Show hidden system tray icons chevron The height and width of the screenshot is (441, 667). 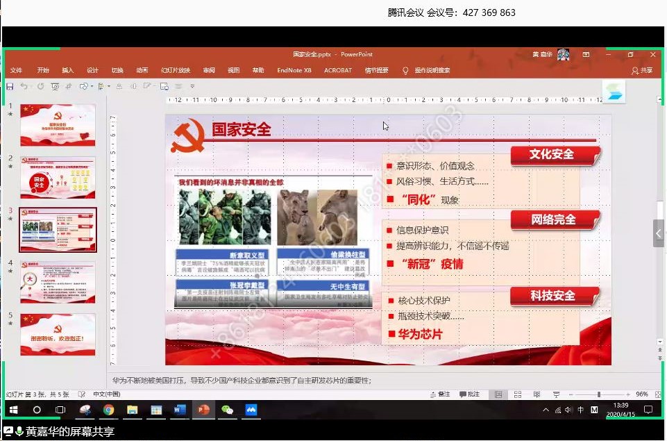(546, 410)
